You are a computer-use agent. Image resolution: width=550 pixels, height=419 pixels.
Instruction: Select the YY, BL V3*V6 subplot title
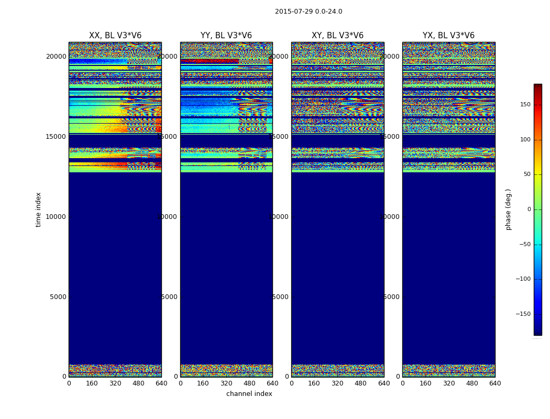click(226, 36)
